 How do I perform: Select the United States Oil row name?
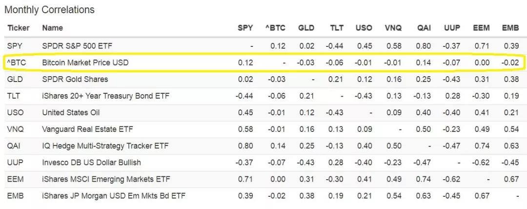pyautogui.click(x=71, y=112)
